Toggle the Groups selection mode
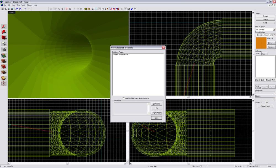This screenshot has height=168, width=276. tap(265, 16)
